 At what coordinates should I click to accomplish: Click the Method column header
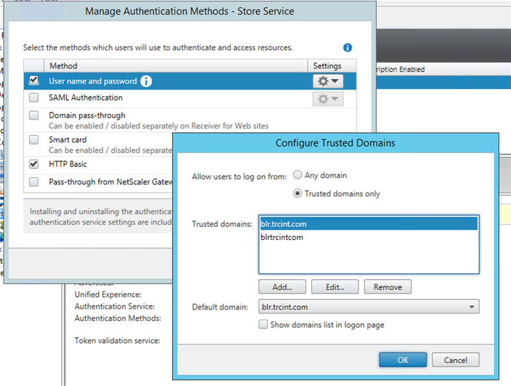click(x=176, y=66)
